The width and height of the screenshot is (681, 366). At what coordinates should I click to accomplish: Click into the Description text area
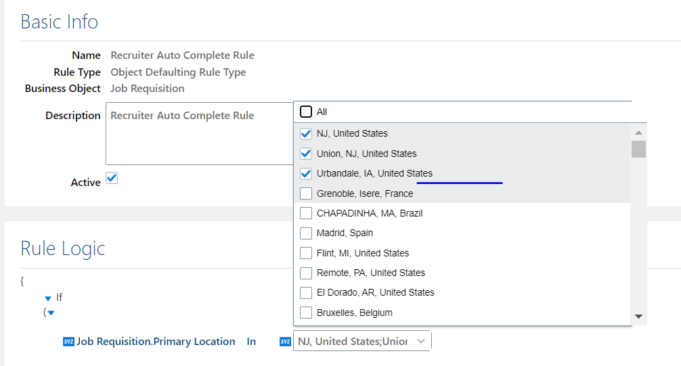pos(200,133)
